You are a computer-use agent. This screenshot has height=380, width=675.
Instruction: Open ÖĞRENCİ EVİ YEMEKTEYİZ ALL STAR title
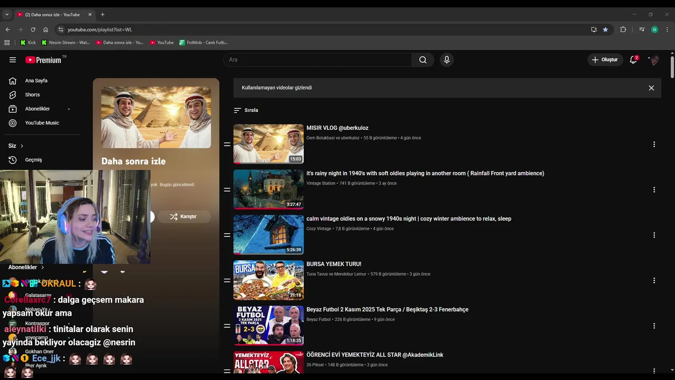point(375,355)
